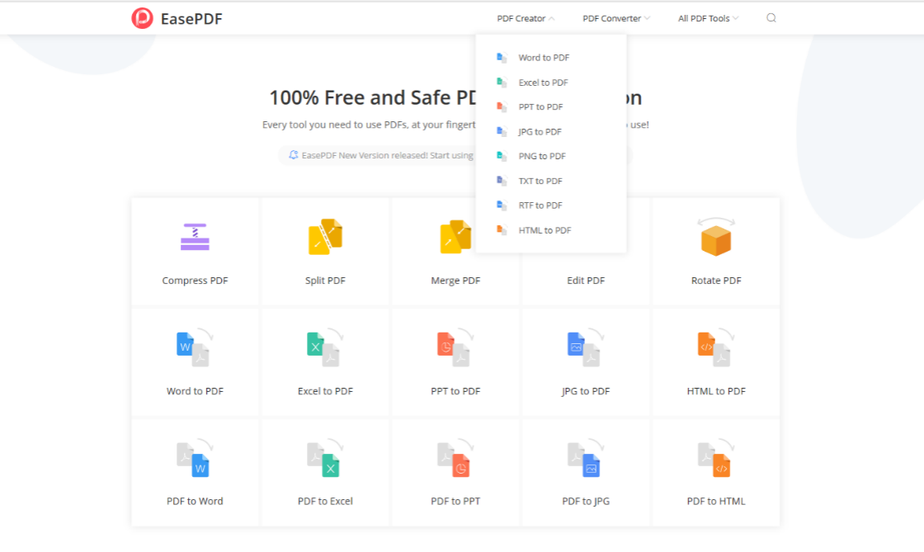Expand the PDF Converter dropdown
Screen dimensions: 924x552
pos(616,18)
